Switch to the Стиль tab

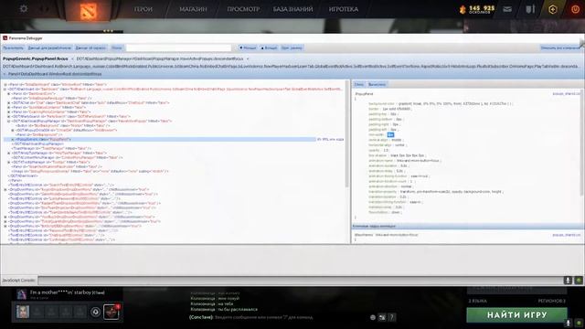coord(359,85)
